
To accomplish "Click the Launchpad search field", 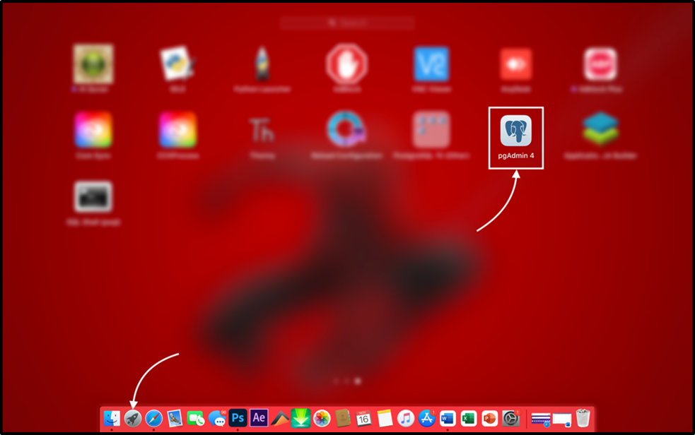I will pyautogui.click(x=347, y=22).
